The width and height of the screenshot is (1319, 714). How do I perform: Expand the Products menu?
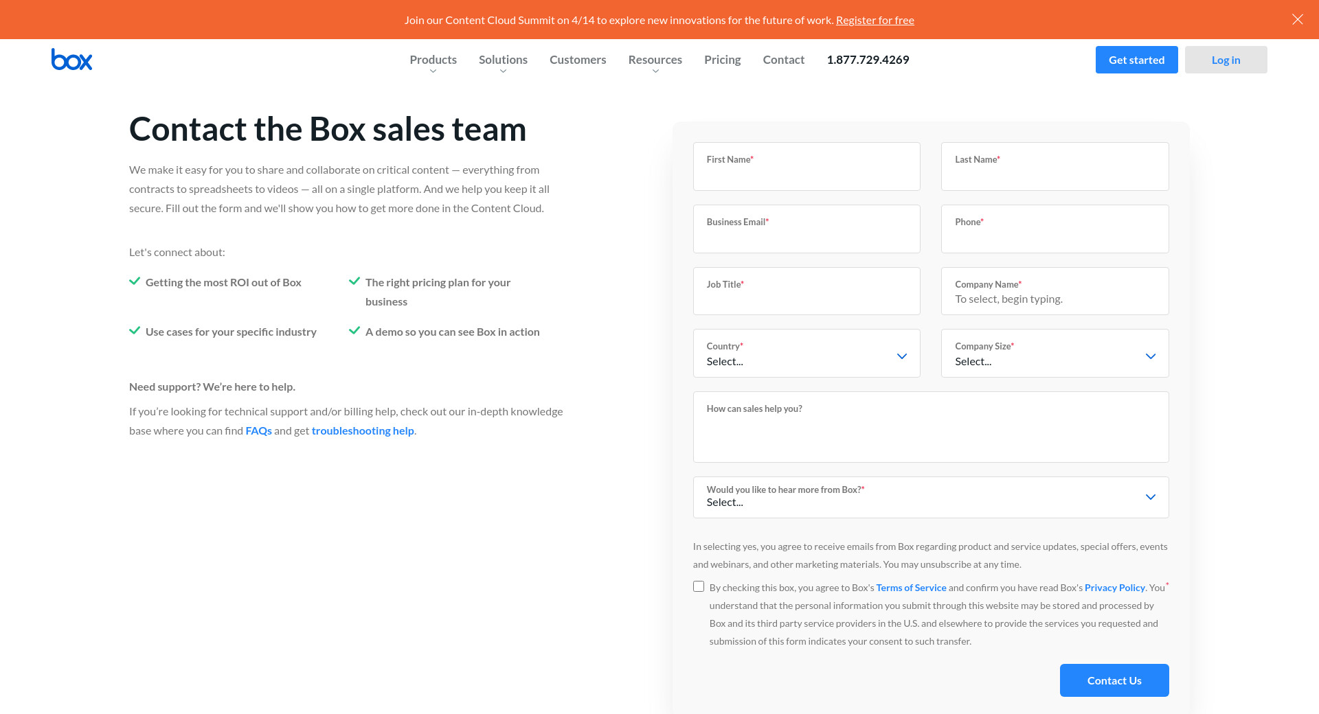click(433, 60)
